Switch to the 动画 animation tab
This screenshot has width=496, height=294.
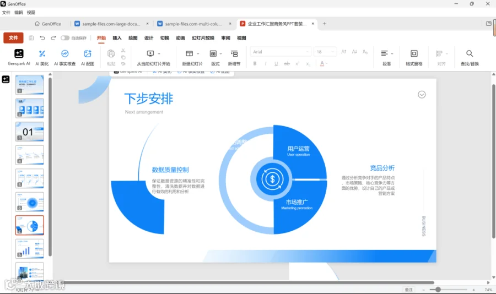click(180, 38)
